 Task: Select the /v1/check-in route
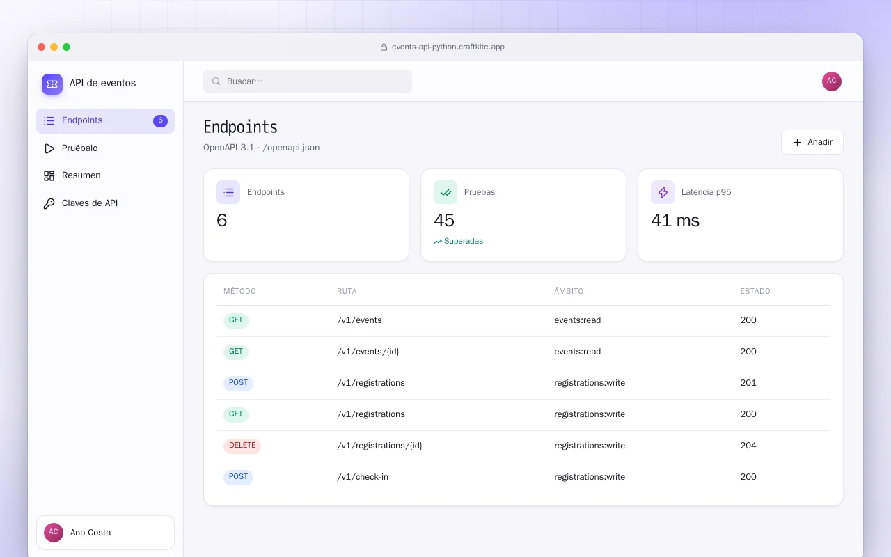point(363,477)
